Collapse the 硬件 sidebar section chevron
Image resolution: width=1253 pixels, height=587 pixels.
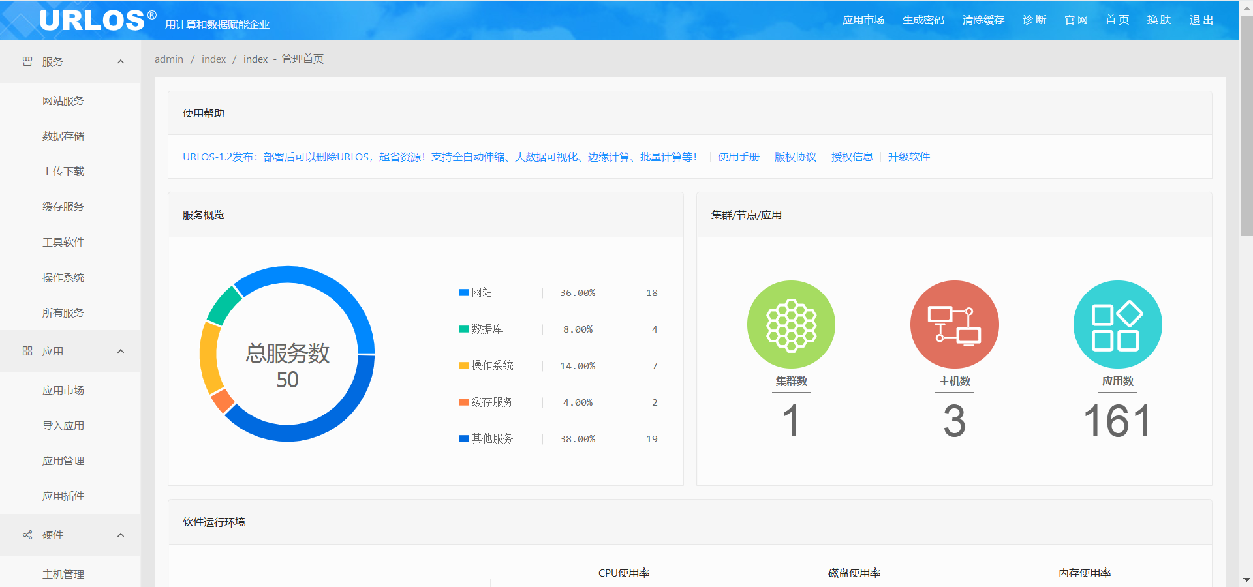coord(121,535)
